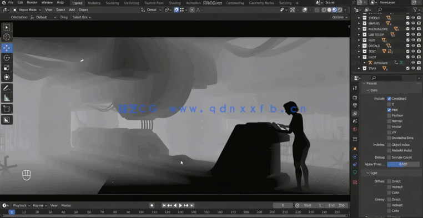
Task: Open the World properties tab
Action: [355, 129]
